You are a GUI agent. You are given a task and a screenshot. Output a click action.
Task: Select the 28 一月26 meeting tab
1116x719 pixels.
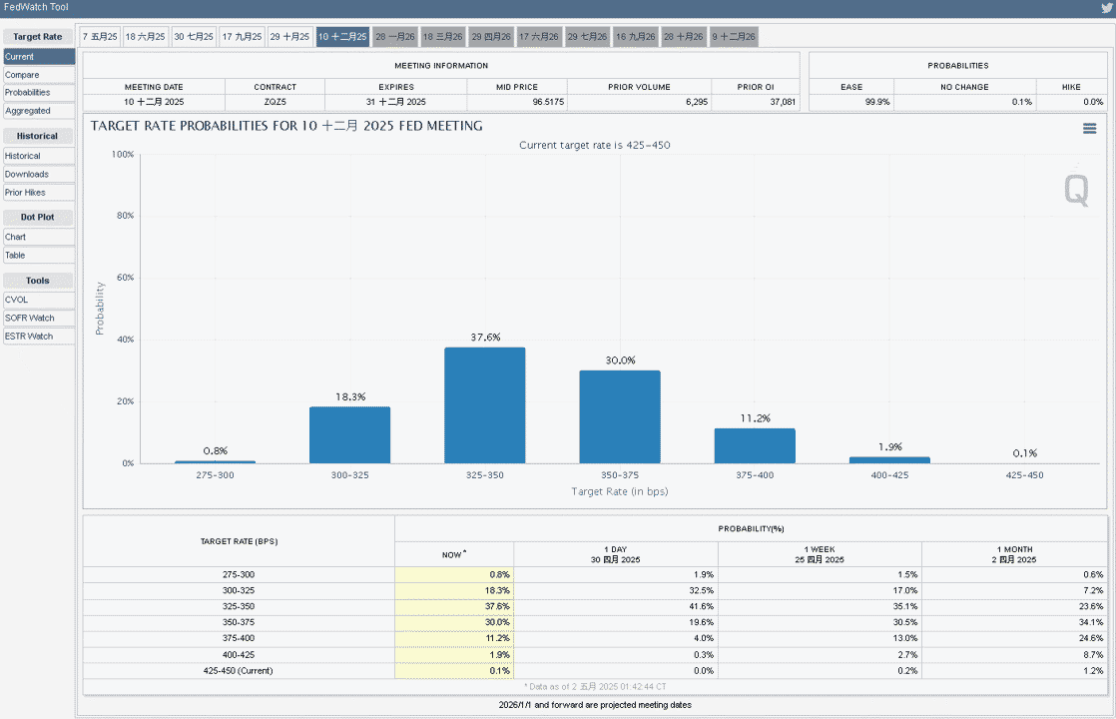tap(395, 37)
